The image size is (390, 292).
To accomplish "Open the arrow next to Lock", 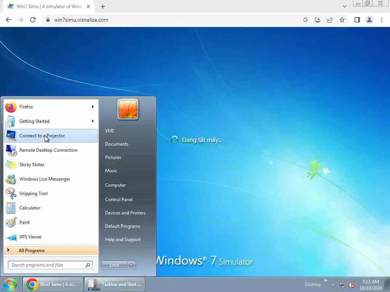I will point(131,265).
